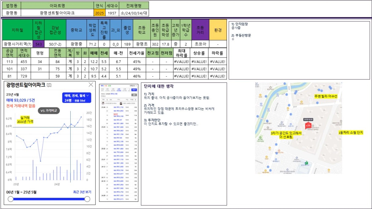
Task: Click the 45% cell
Action: coord(136,61)
